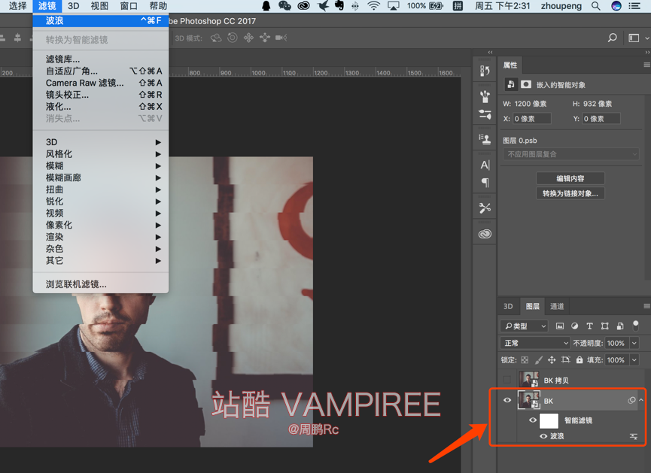
Task: Click the mask icon in Properties panel
Action: (x=525, y=85)
